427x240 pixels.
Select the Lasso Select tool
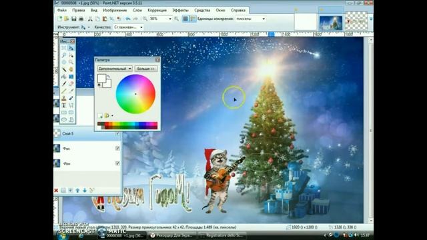(x=64, y=55)
